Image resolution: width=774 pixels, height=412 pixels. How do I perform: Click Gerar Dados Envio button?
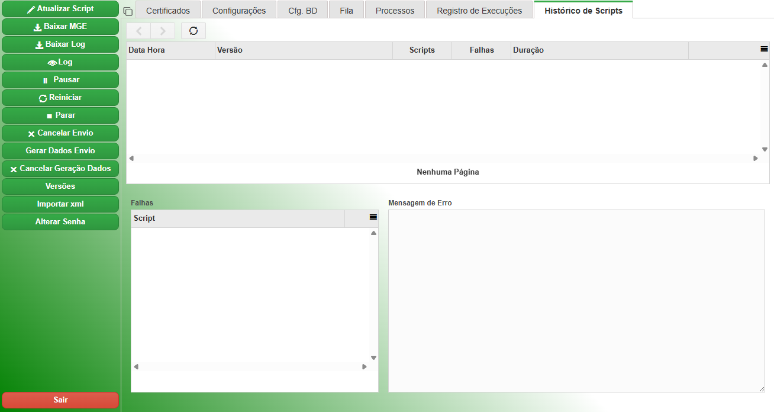tap(60, 151)
